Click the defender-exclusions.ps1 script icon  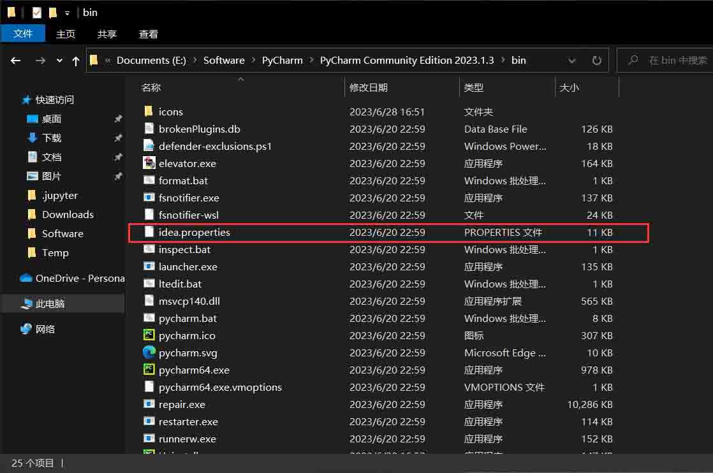pos(149,146)
